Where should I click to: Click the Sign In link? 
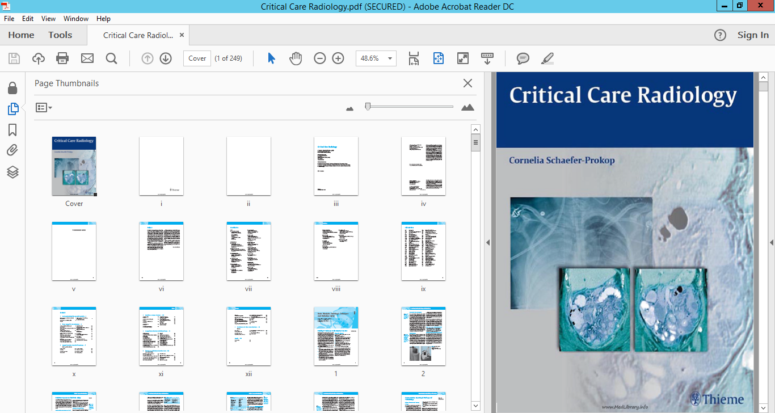pos(753,35)
